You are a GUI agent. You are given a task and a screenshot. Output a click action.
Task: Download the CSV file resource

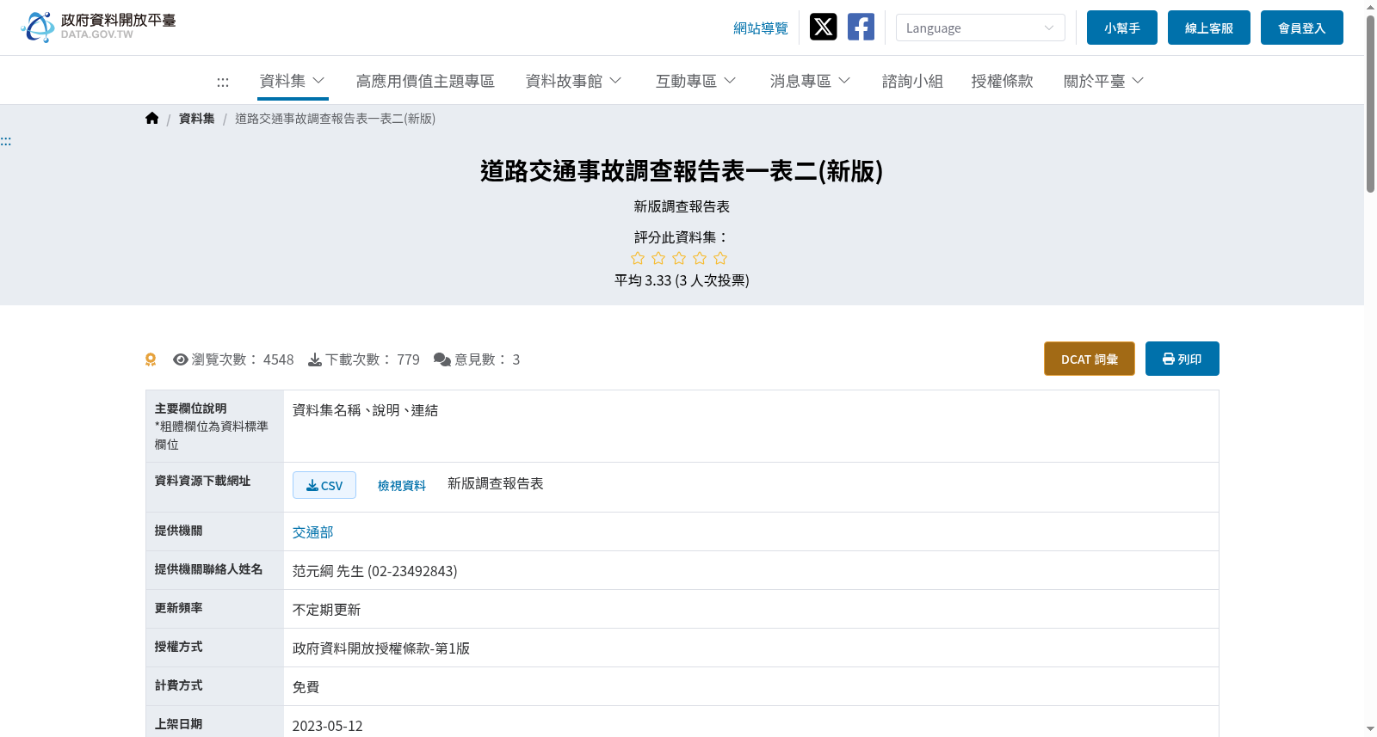pos(324,485)
